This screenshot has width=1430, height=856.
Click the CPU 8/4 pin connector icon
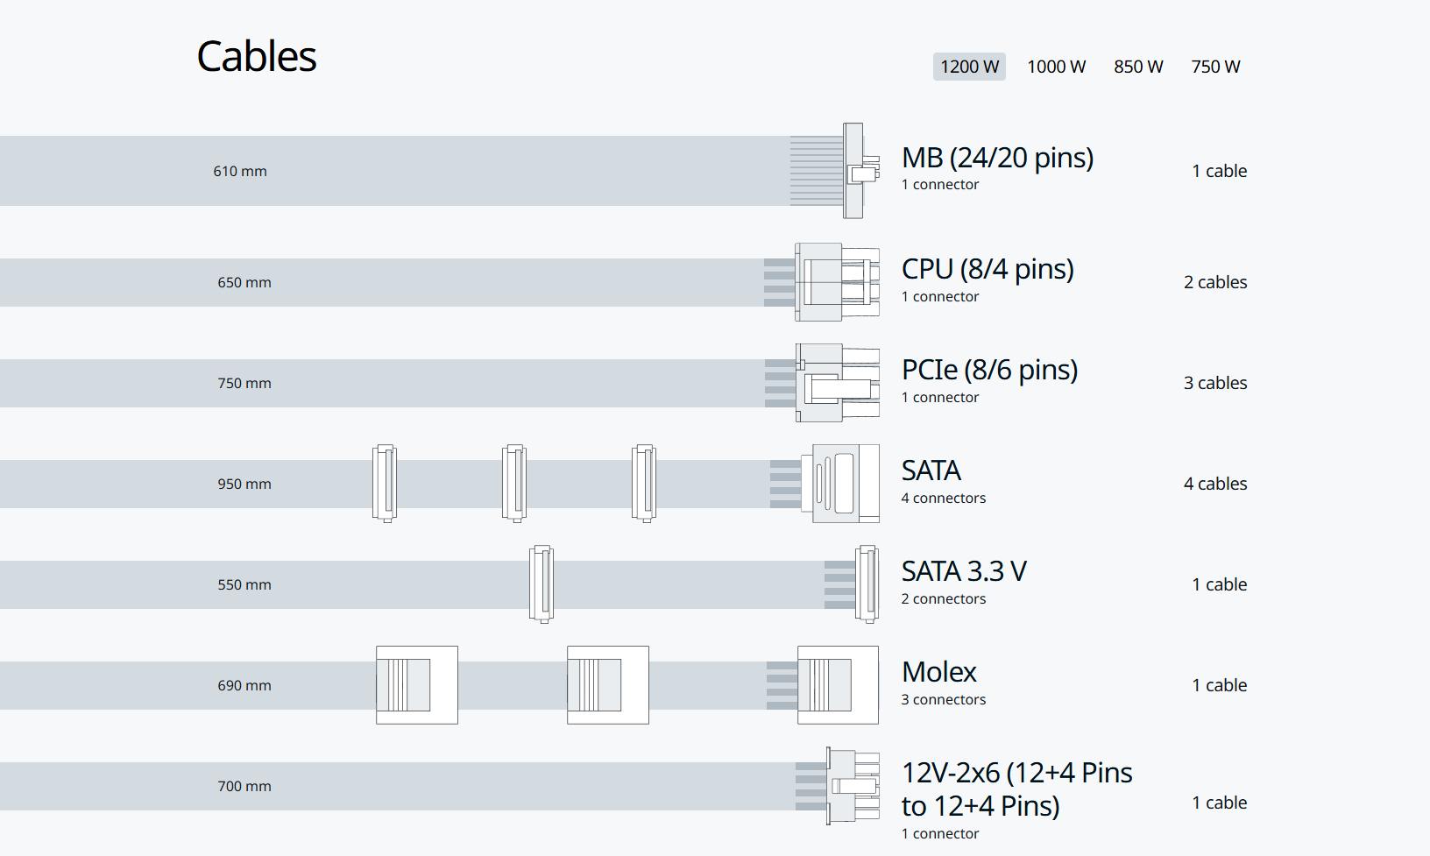click(837, 282)
